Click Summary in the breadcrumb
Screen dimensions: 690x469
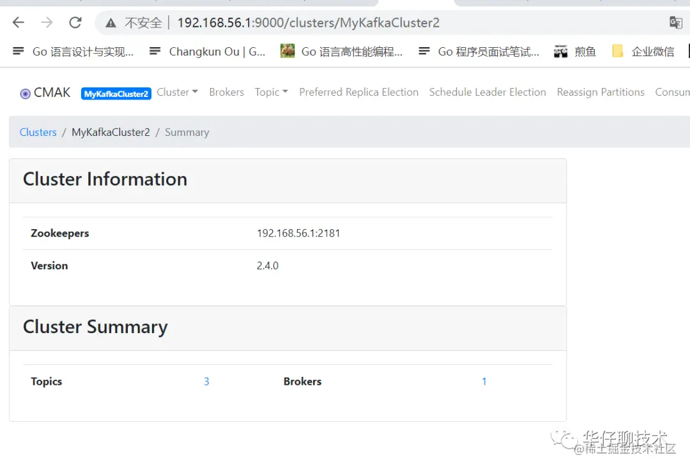(187, 132)
